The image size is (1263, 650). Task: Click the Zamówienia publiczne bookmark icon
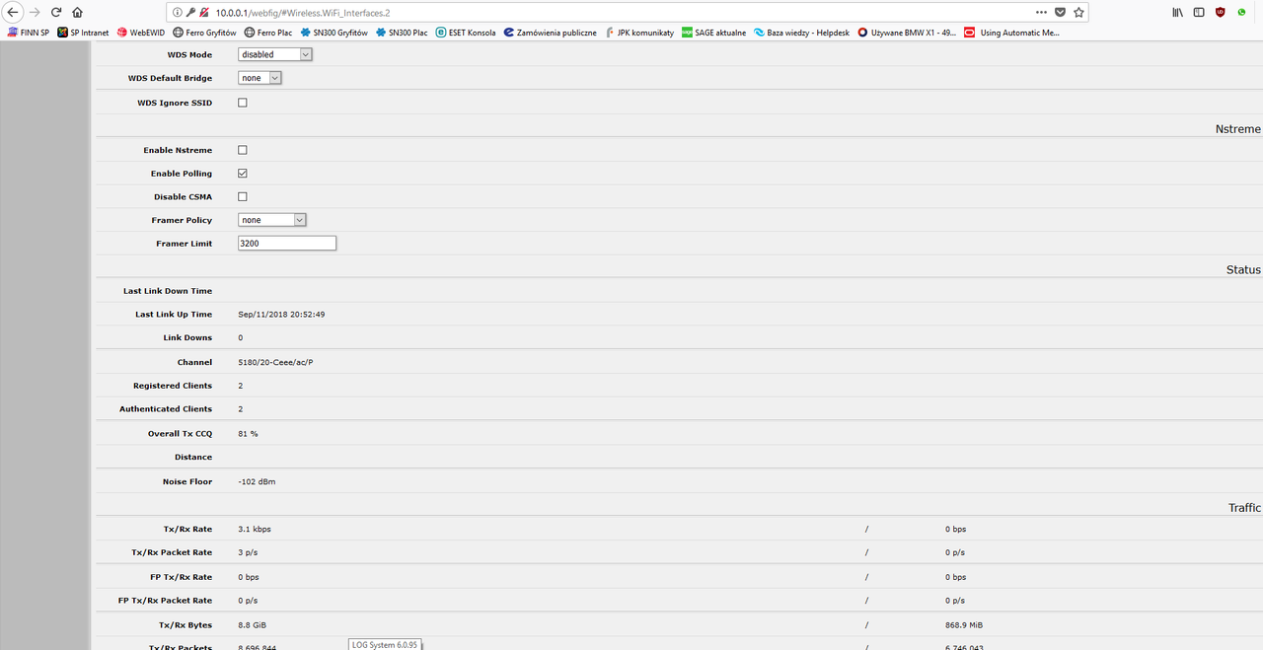pyautogui.click(x=508, y=33)
